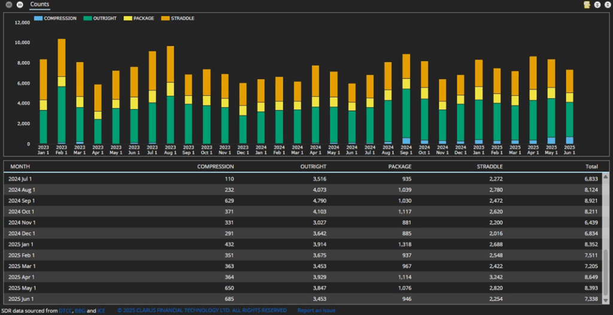The width and height of the screenshot is (613, 315).
Task: Click the yellow notes export icon
Action: tap(587, 5)
